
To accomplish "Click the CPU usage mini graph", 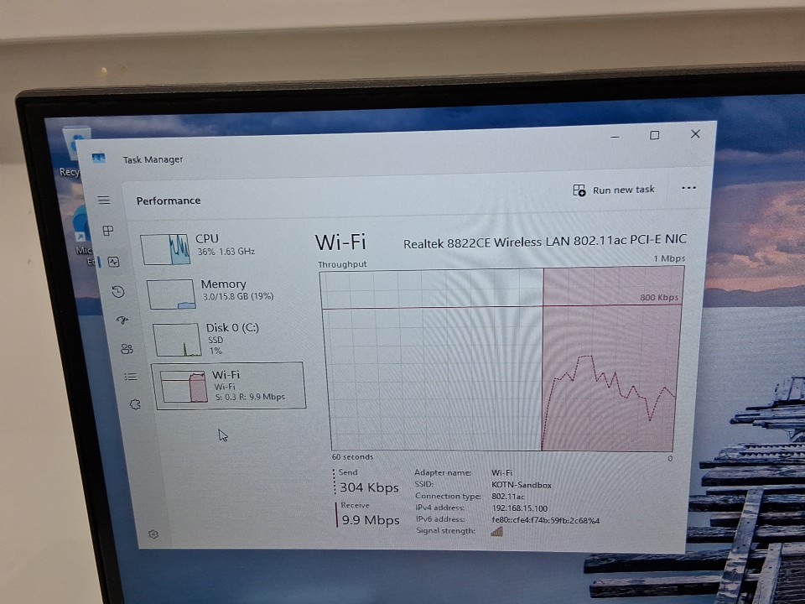I will [x=165, y=250].
